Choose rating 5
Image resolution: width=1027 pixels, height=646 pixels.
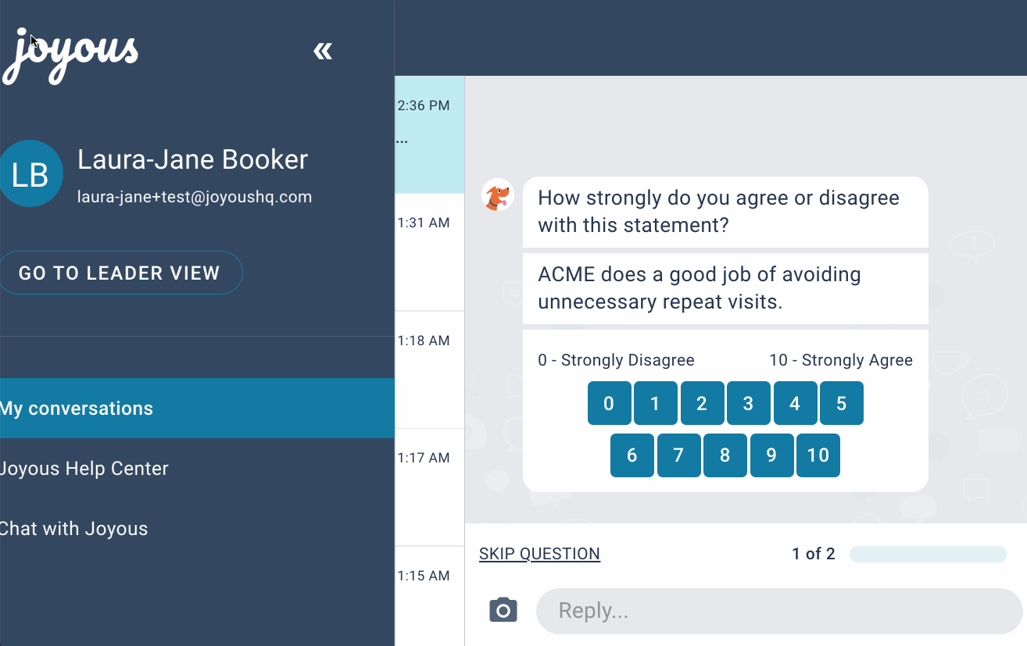point(842,403)
